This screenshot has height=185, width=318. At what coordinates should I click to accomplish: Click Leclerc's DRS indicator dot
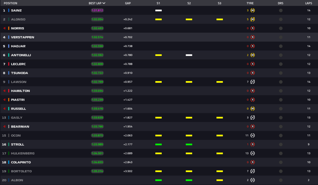point(281,64)
